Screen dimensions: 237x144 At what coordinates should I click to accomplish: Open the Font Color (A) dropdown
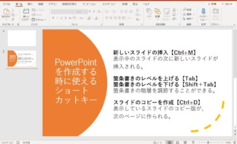(97, 18)
